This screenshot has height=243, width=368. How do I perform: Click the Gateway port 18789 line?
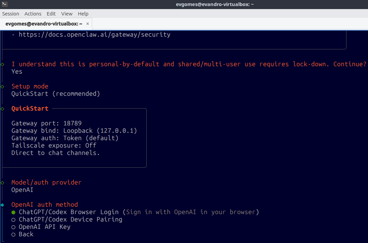46,123
